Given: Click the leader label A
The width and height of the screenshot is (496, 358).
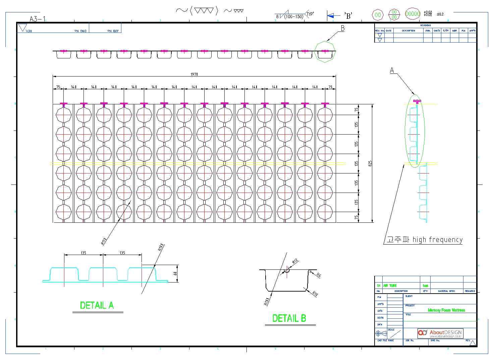Looking at the screenshot, I should (392, 70).
